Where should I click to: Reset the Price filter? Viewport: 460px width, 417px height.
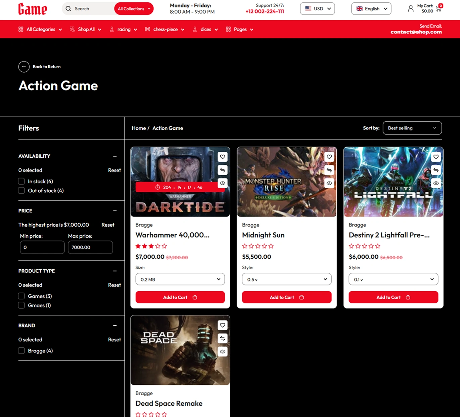[108, 225]
